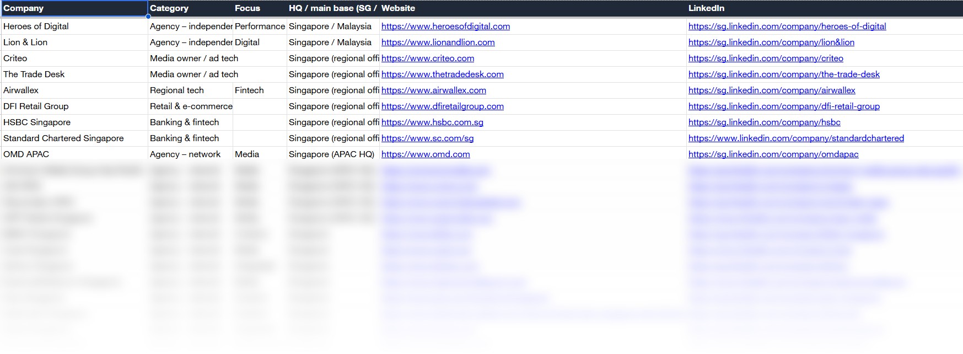
Task: Open the omdapac LinkedIn link
Action: (x=773, y=154)
